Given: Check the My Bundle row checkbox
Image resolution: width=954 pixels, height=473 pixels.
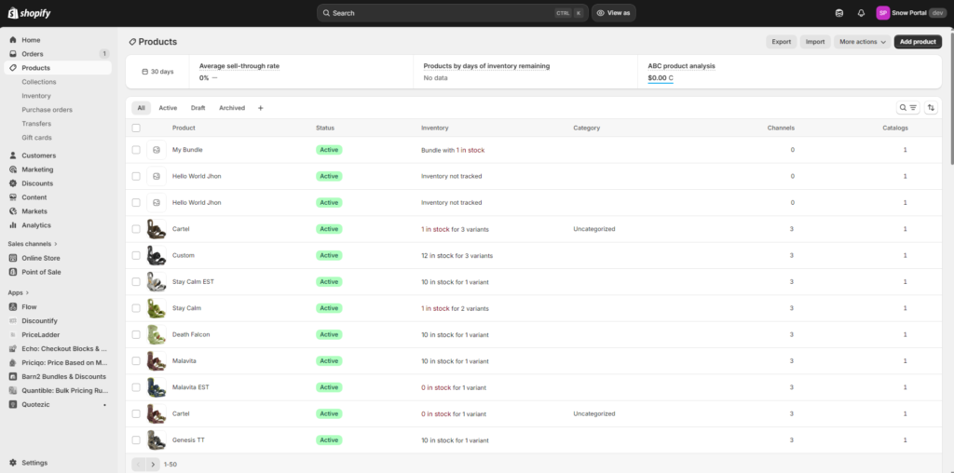Looking at the screenshot, I should click(x=136, y=150).
